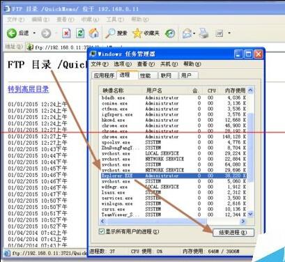Viewport: 285px width, 262px height.
Task: Click the Refresh page icon
Action: [x=80, y=33]
